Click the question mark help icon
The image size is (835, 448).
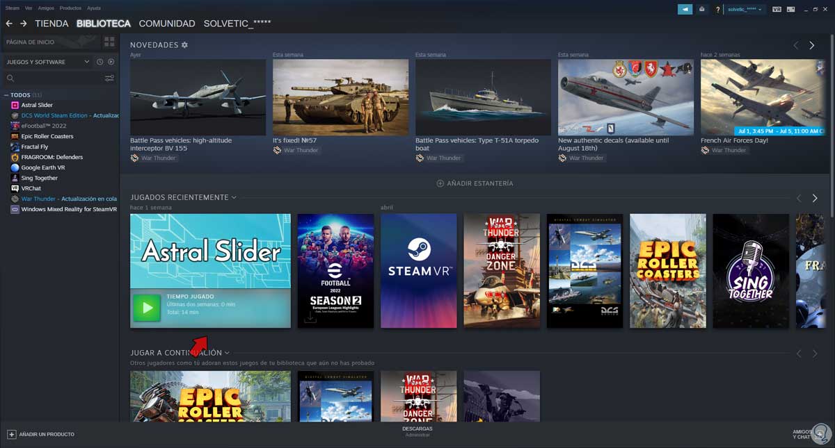click(717, 9)
